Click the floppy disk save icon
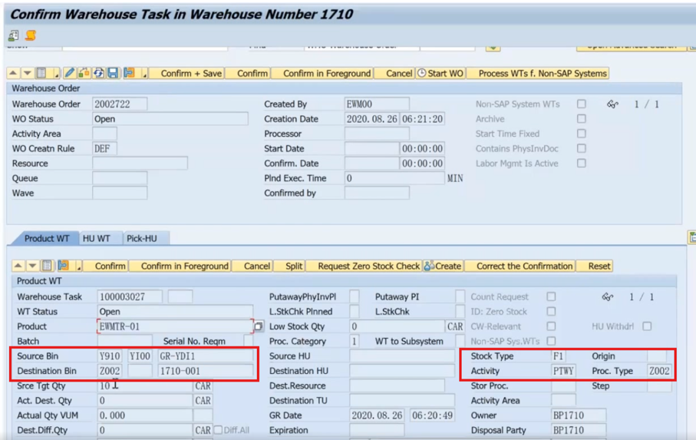 click(114, 73)
